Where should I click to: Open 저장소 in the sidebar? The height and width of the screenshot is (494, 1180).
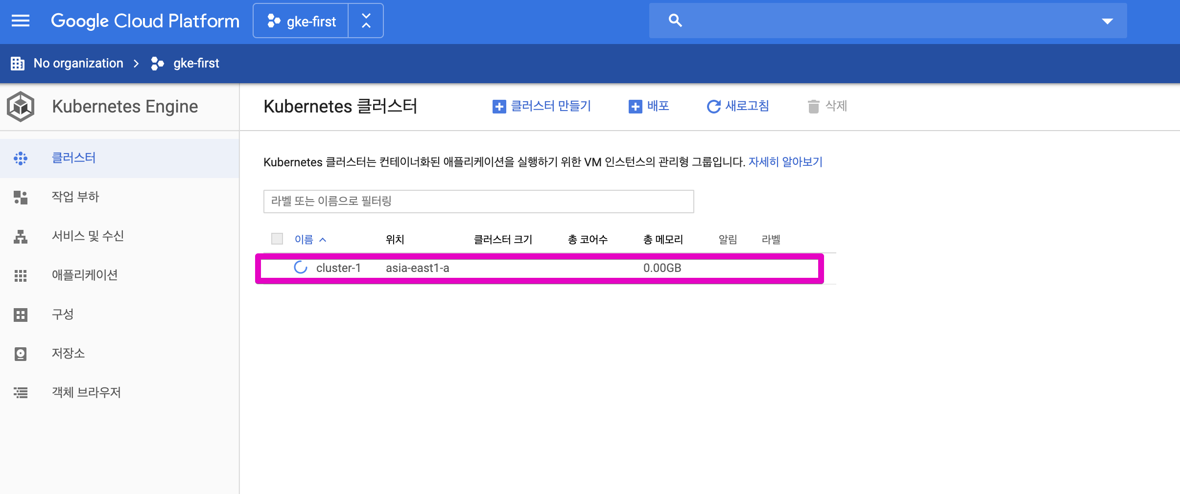(119, 354)
